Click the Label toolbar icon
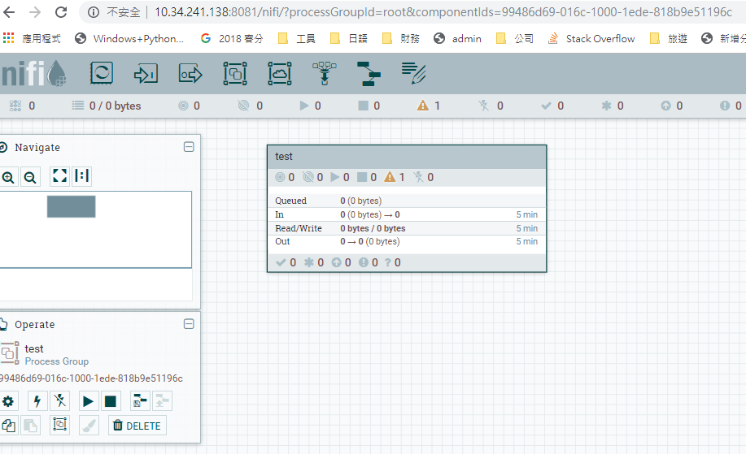The height and width of the screenshot is (454, 746). point(413,74)
